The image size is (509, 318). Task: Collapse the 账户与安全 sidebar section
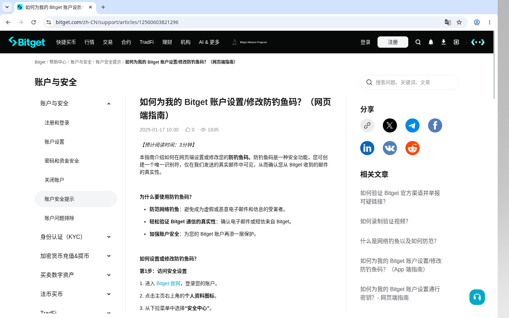(x=109, y=104)
